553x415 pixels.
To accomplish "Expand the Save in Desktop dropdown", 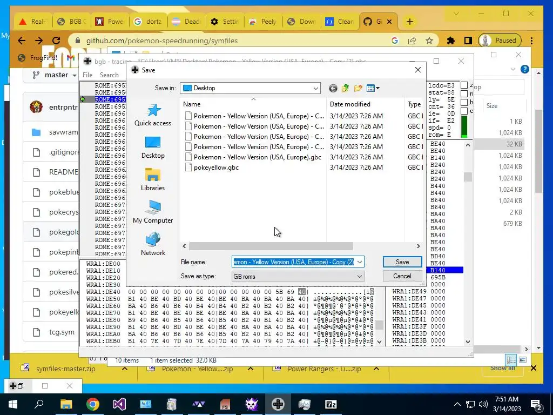I will pos(315,88).
